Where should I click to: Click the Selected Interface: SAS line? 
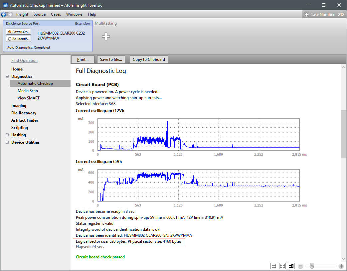95,103
